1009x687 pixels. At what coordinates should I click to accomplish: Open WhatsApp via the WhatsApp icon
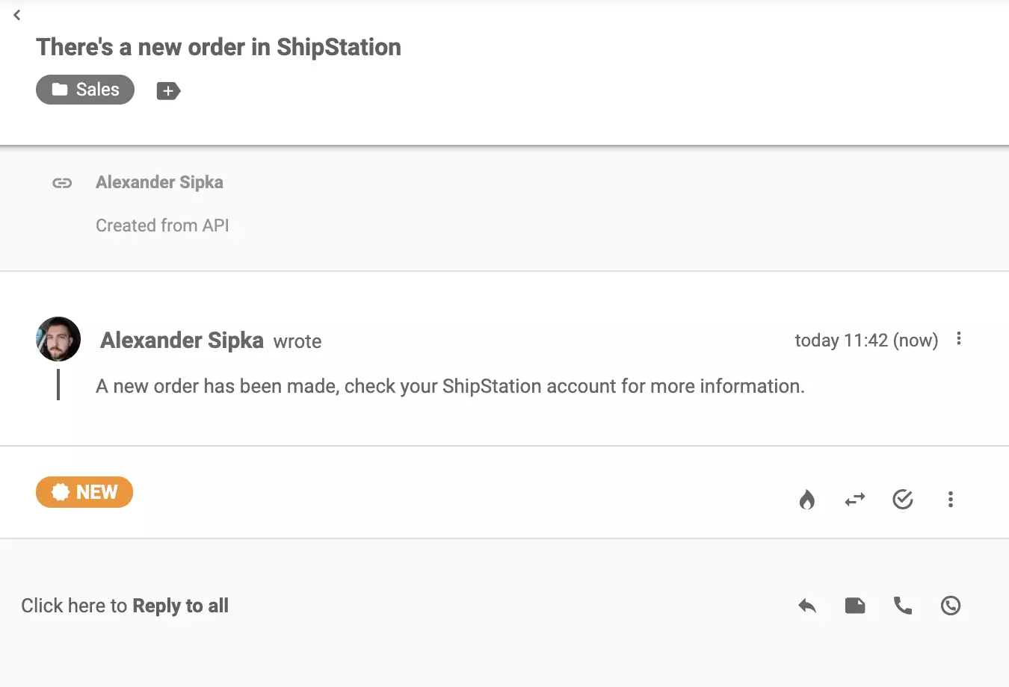click(x=951, y=606)
